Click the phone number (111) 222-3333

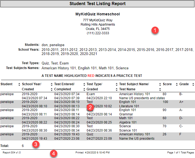pyautogui.click(x=98, y=33)
